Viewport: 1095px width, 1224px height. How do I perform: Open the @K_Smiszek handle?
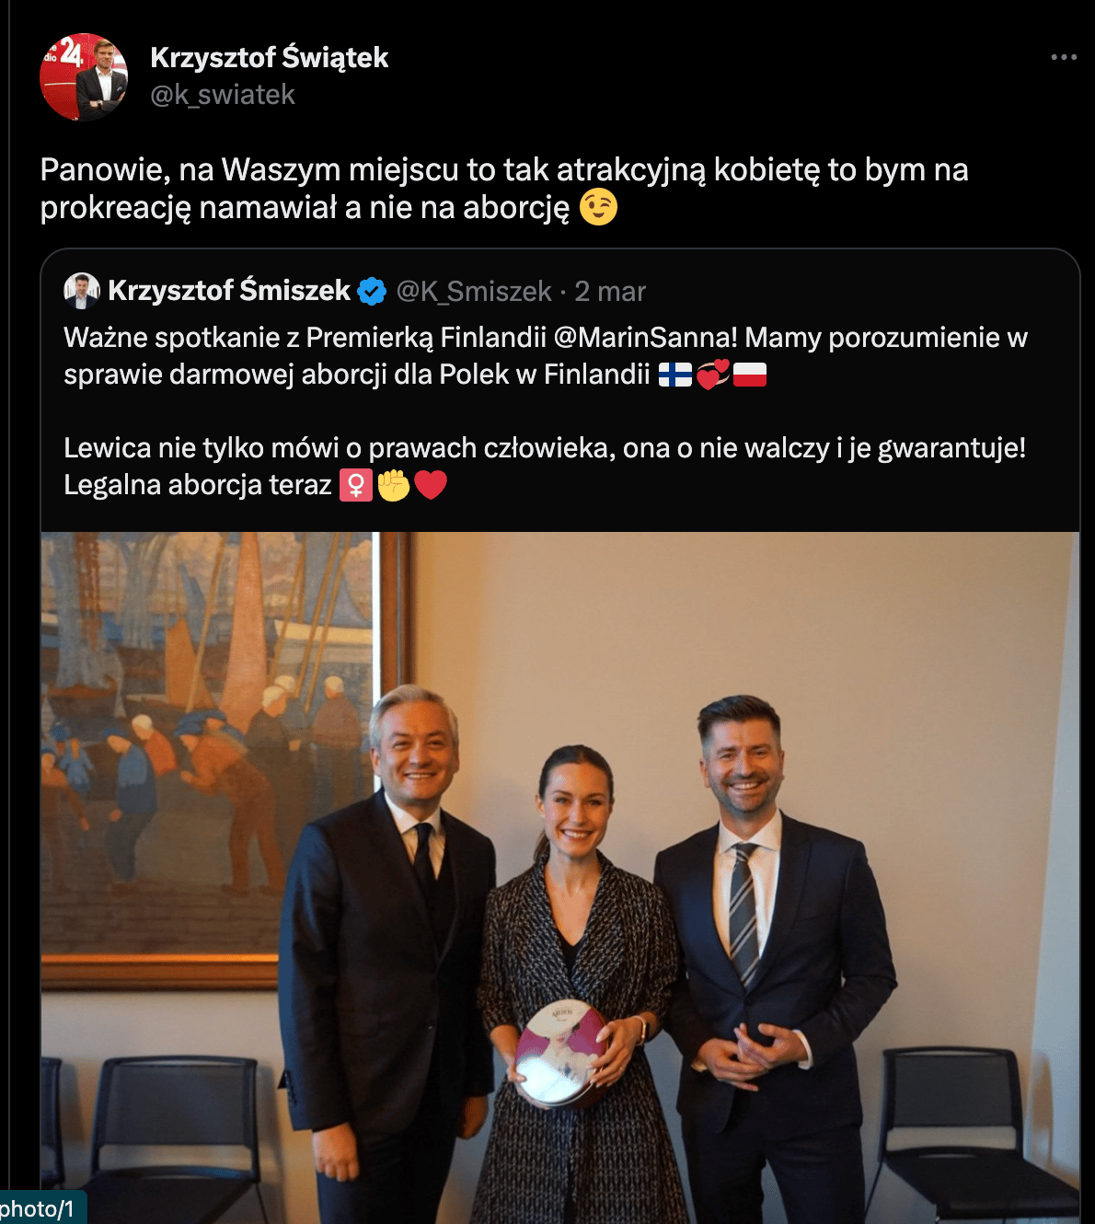coord(474,292)
